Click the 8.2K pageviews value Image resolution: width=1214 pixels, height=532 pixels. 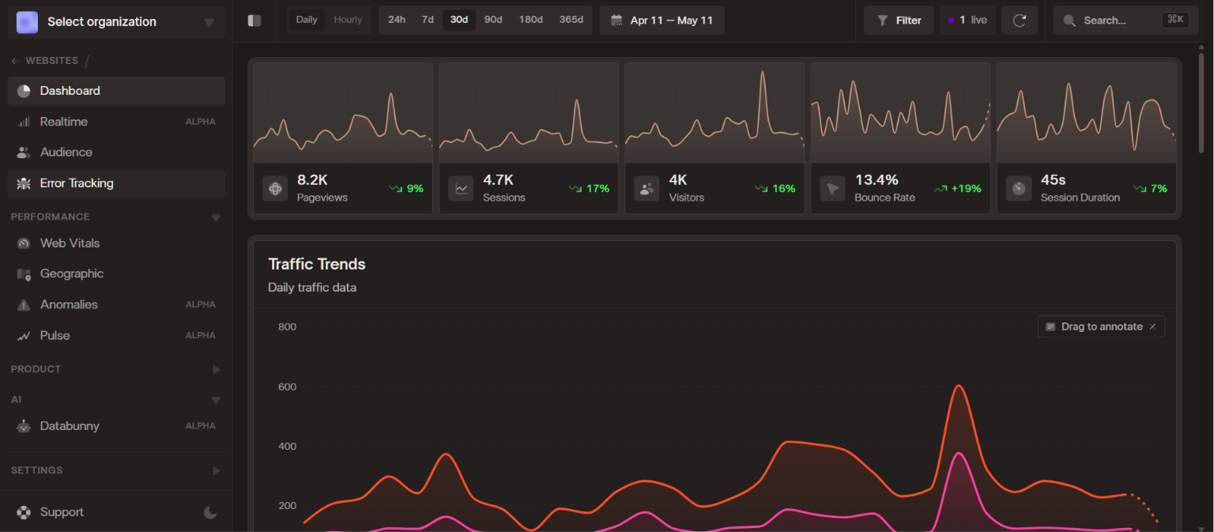tap(312, 180)
